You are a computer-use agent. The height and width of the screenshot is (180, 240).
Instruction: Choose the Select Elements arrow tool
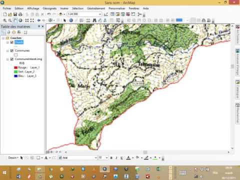pyautogui.click(x=64, y=20)
